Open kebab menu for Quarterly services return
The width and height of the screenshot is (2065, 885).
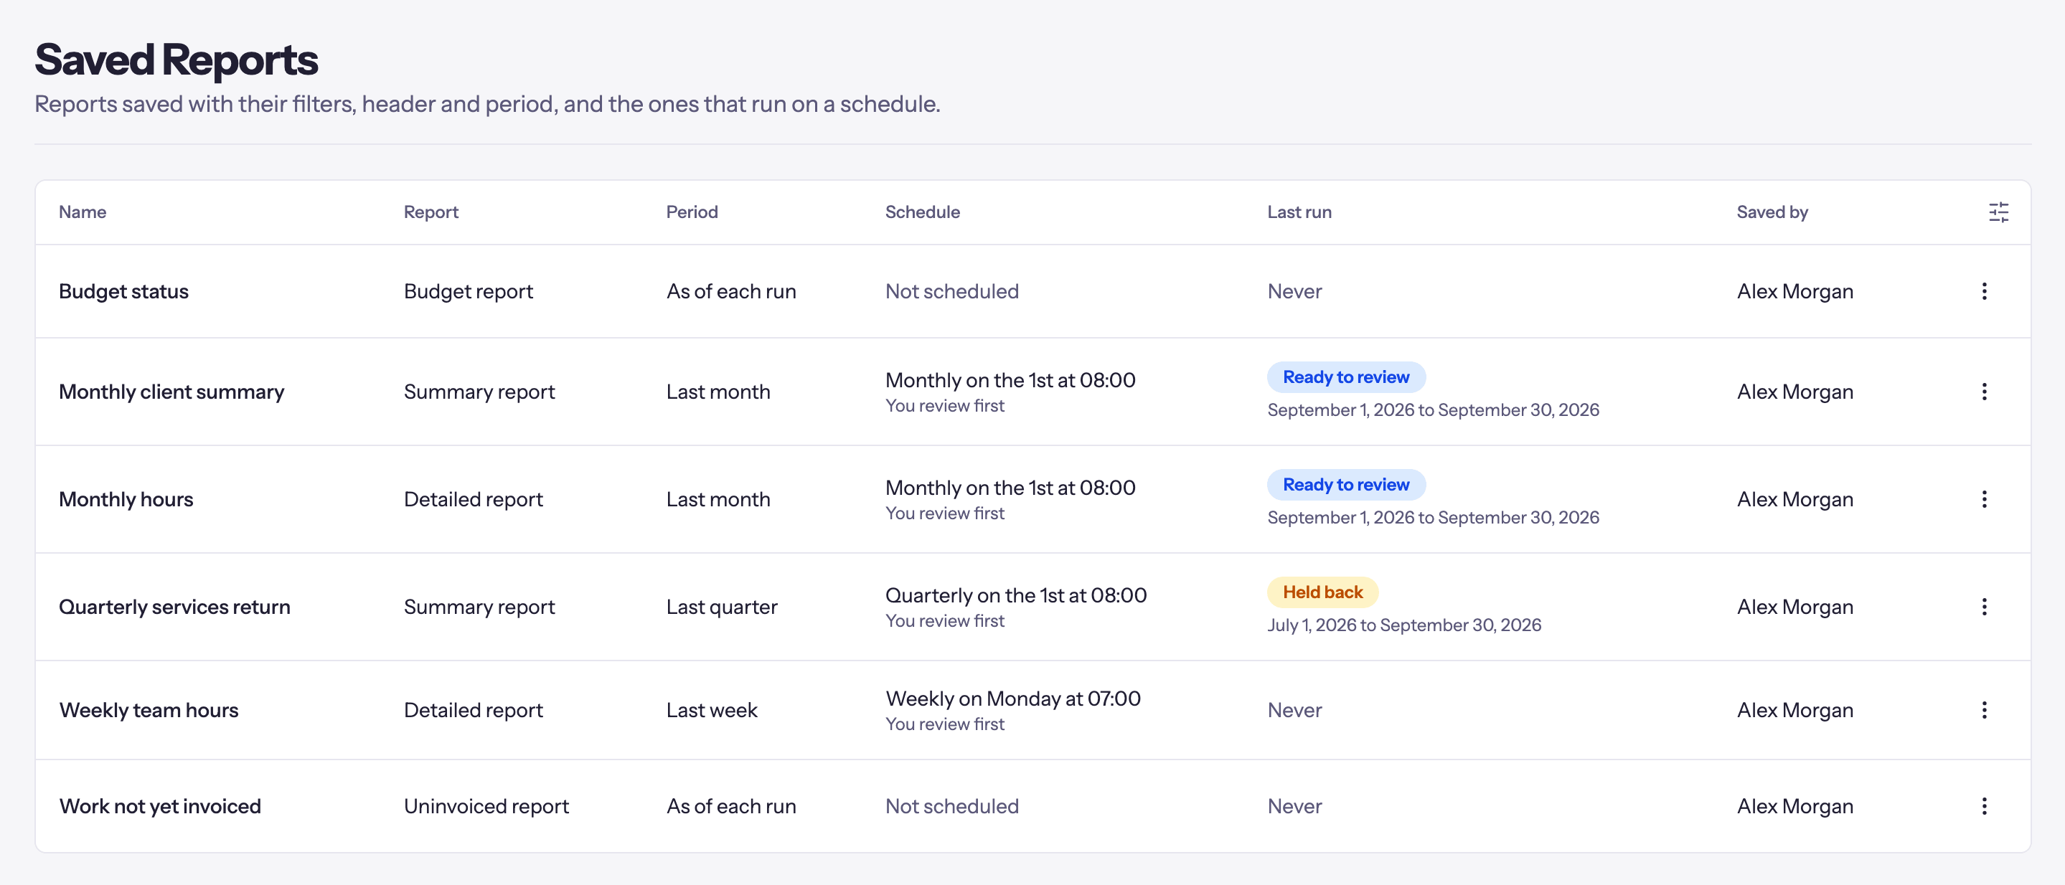coord(1984,607)
